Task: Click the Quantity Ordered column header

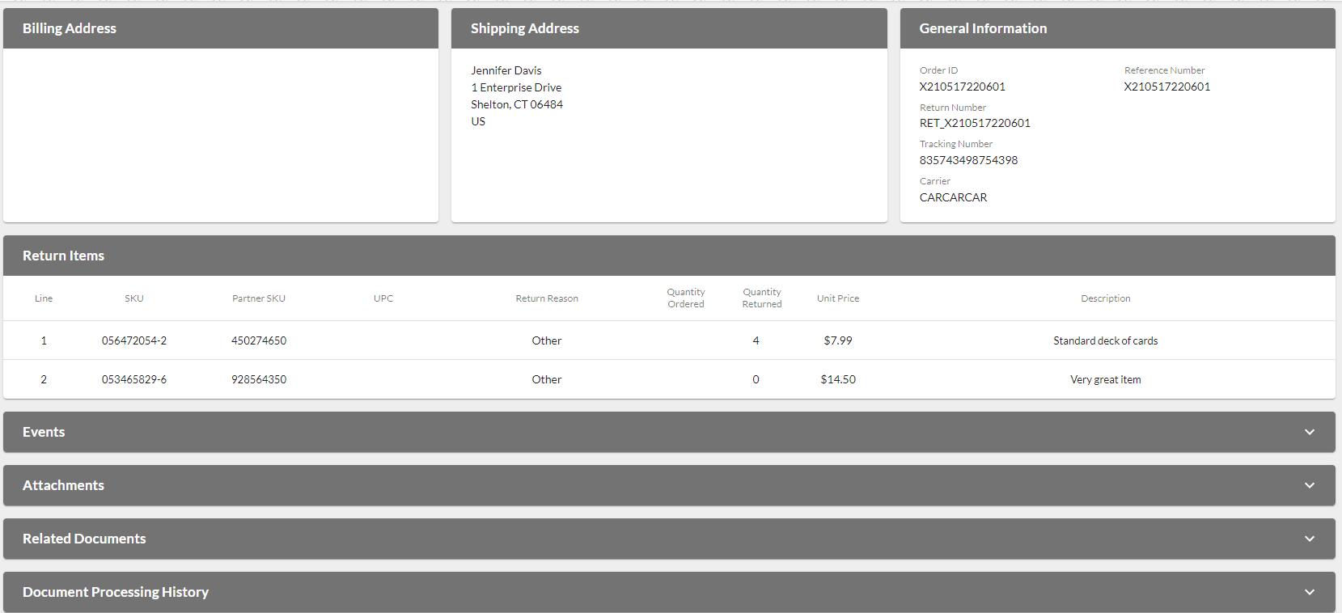Action: (x=686, y=298)
